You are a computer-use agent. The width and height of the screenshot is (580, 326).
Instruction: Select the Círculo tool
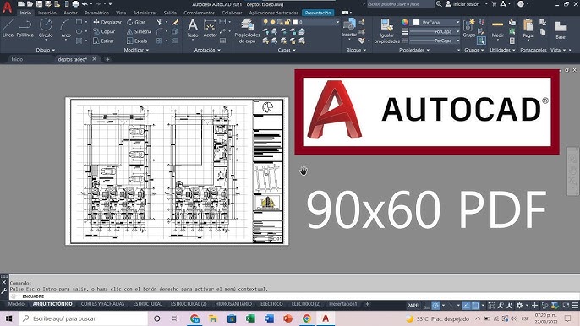pyautogui.click(x=46, y=28)
